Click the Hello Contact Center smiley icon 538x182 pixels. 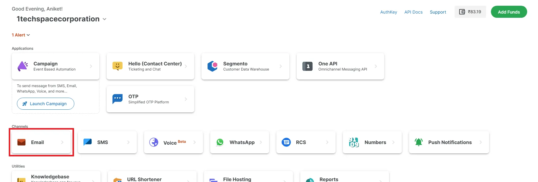118,66
